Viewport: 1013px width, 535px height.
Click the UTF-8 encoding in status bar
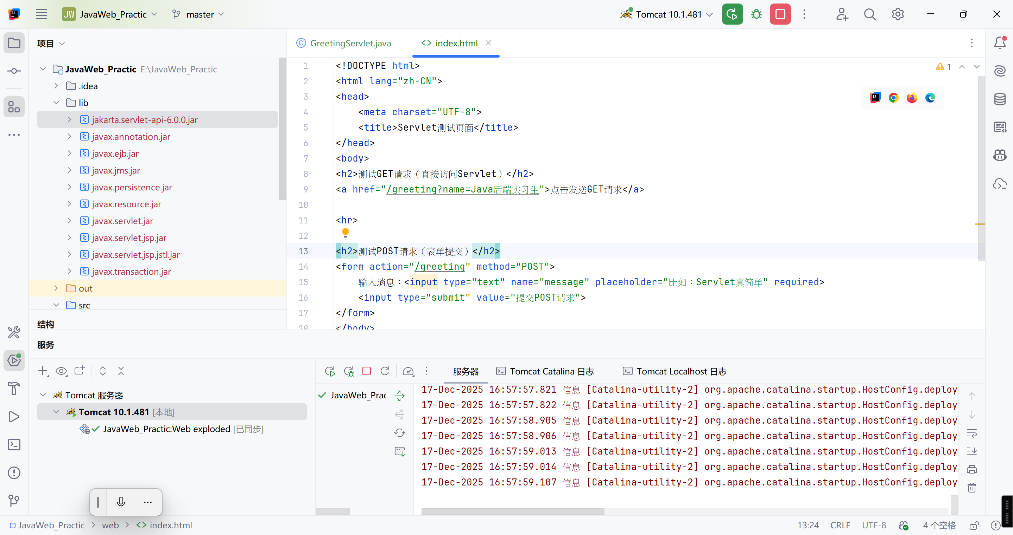tap(874, 525)
